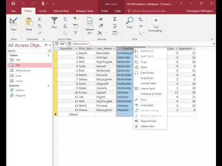Click the Ascending sort icon in ribbon
The height and width of the screenshot is (166, 222).
coord(65,19)
